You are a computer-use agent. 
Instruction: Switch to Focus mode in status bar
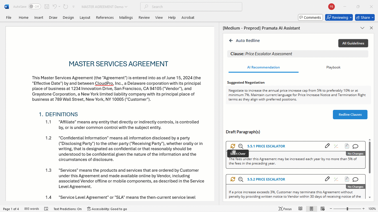[285, 209]
